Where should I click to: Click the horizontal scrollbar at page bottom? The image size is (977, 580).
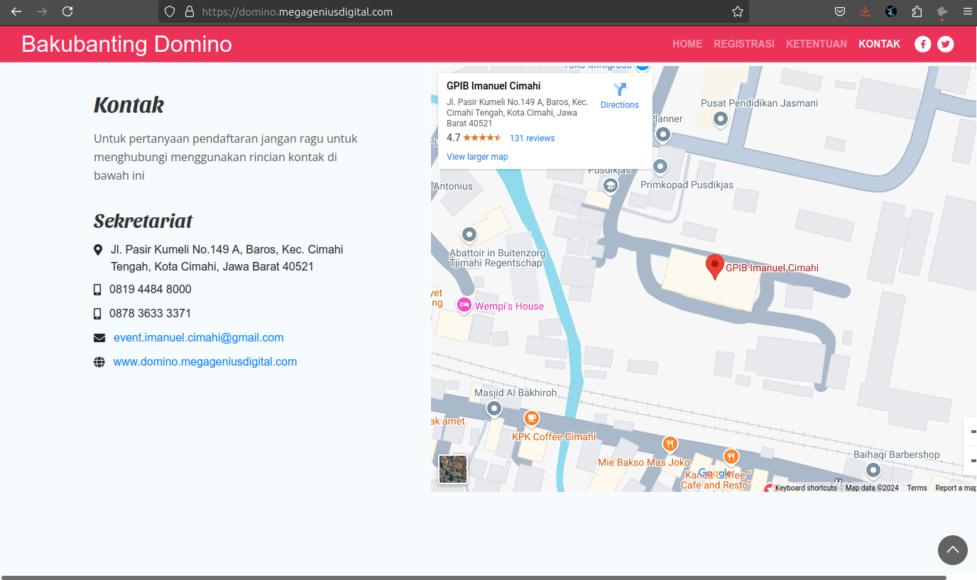tap(474, 577)
